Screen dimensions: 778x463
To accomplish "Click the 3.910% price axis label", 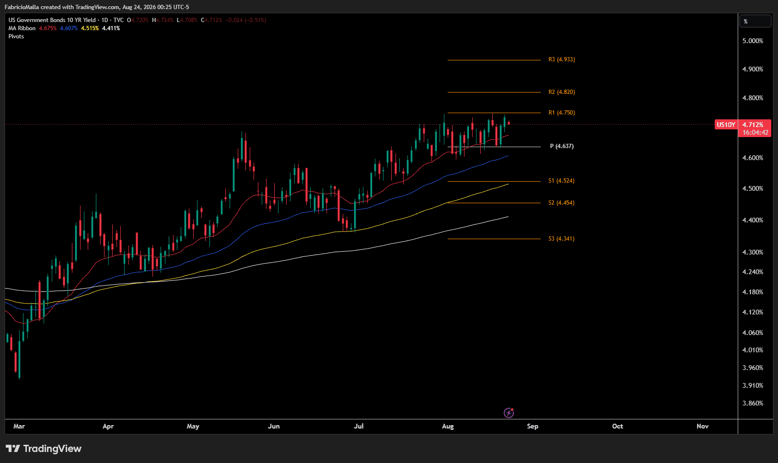I will click(753, 385).
